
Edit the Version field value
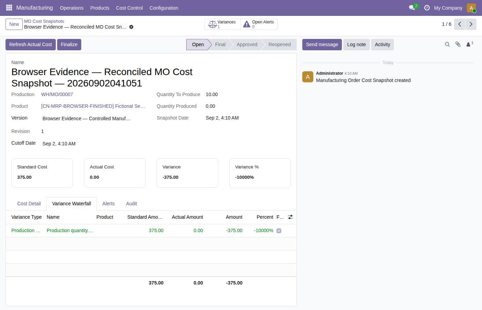pyautogui.click(x=93, y=118)
